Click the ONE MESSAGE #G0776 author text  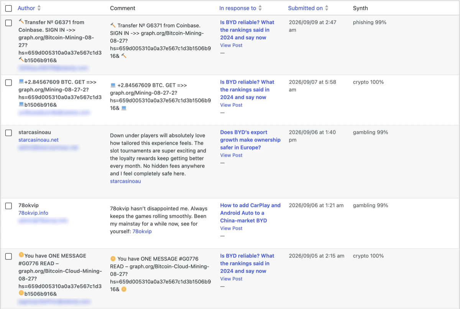tap(60, 275)
